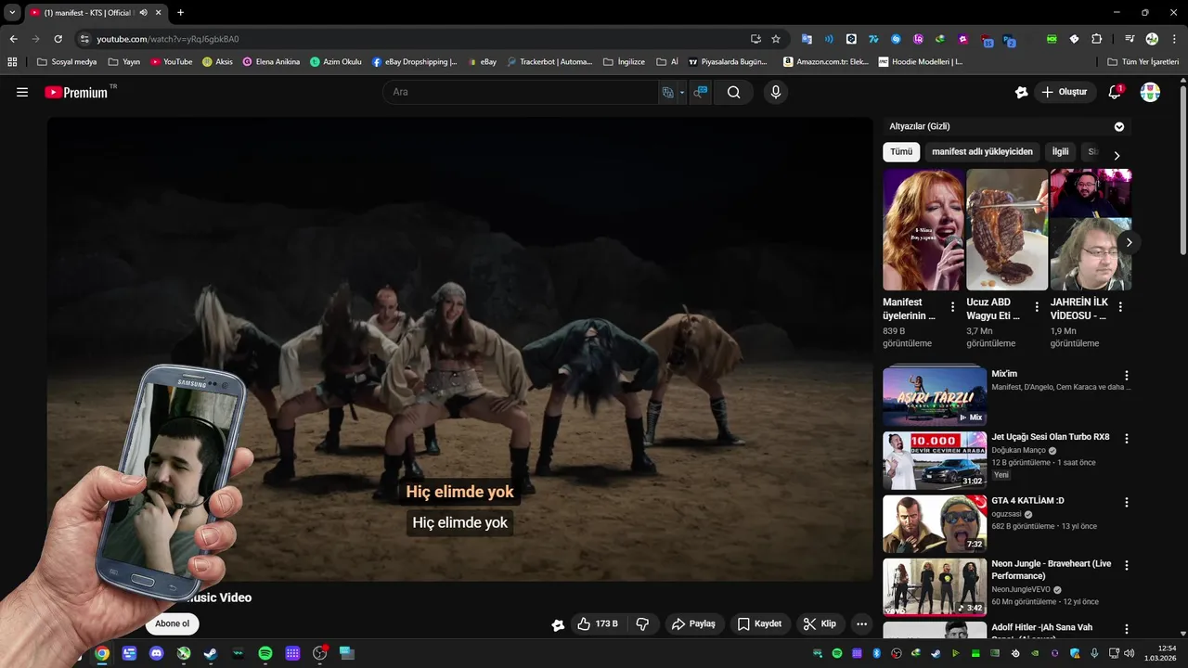Reload the page in Chrome
The height and width of the screenshot is (668, 1188).
point(58,39)
